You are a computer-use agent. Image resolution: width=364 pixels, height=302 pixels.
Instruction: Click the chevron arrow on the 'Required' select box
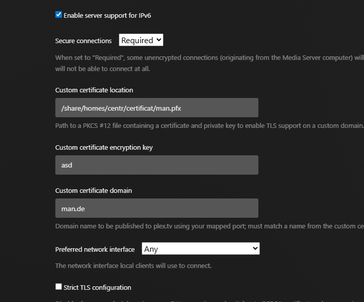coord(158,40)
